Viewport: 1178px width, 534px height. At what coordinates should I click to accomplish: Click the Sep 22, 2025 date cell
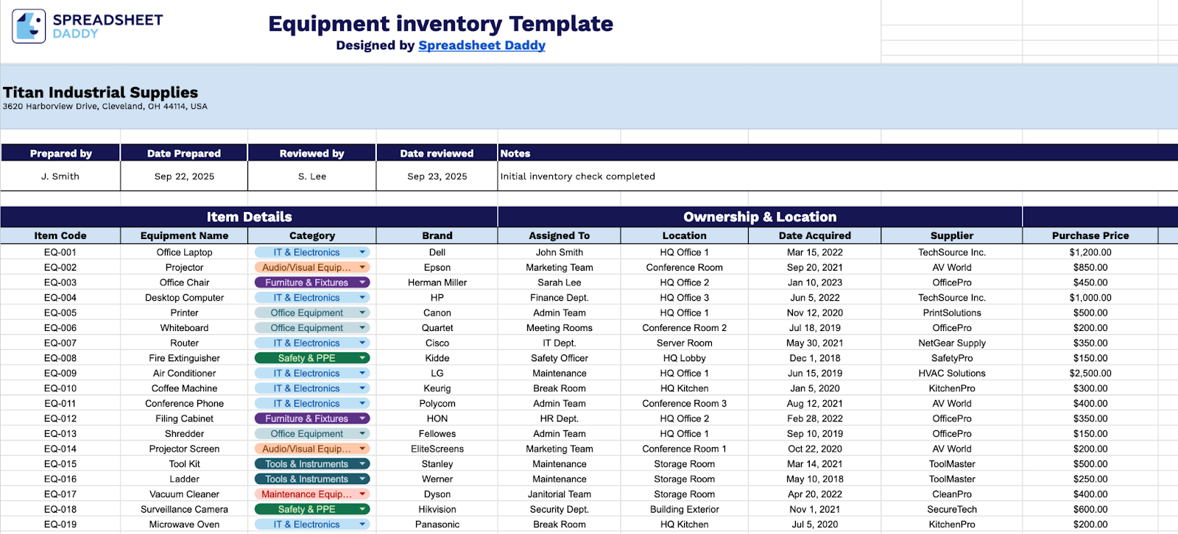point(184,177)
